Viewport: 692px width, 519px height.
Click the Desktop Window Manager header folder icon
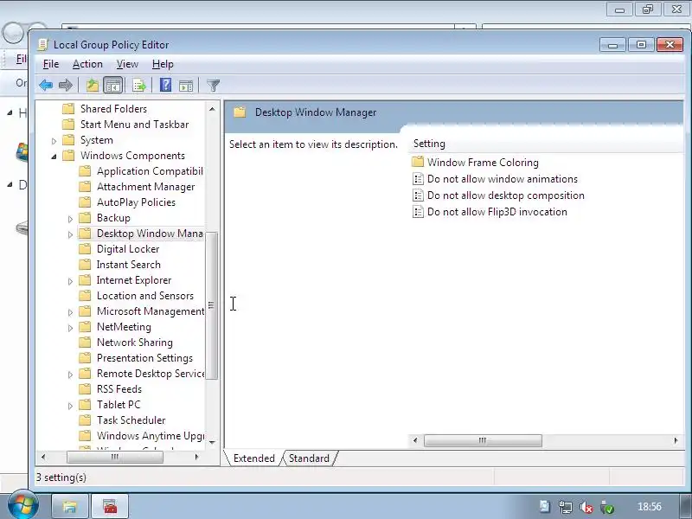coord(240,112)
